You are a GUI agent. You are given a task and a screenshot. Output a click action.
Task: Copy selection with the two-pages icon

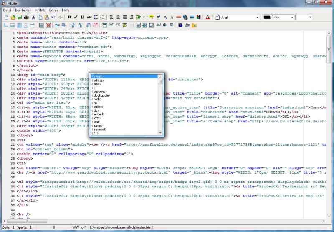(x=40, y=17)
